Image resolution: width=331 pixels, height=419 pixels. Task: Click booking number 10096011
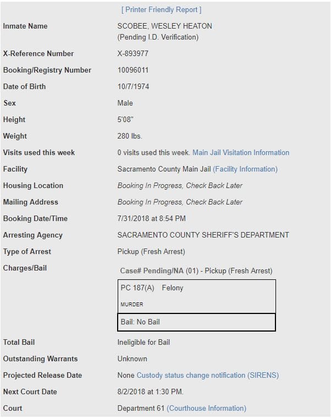[x=133, y=70]
